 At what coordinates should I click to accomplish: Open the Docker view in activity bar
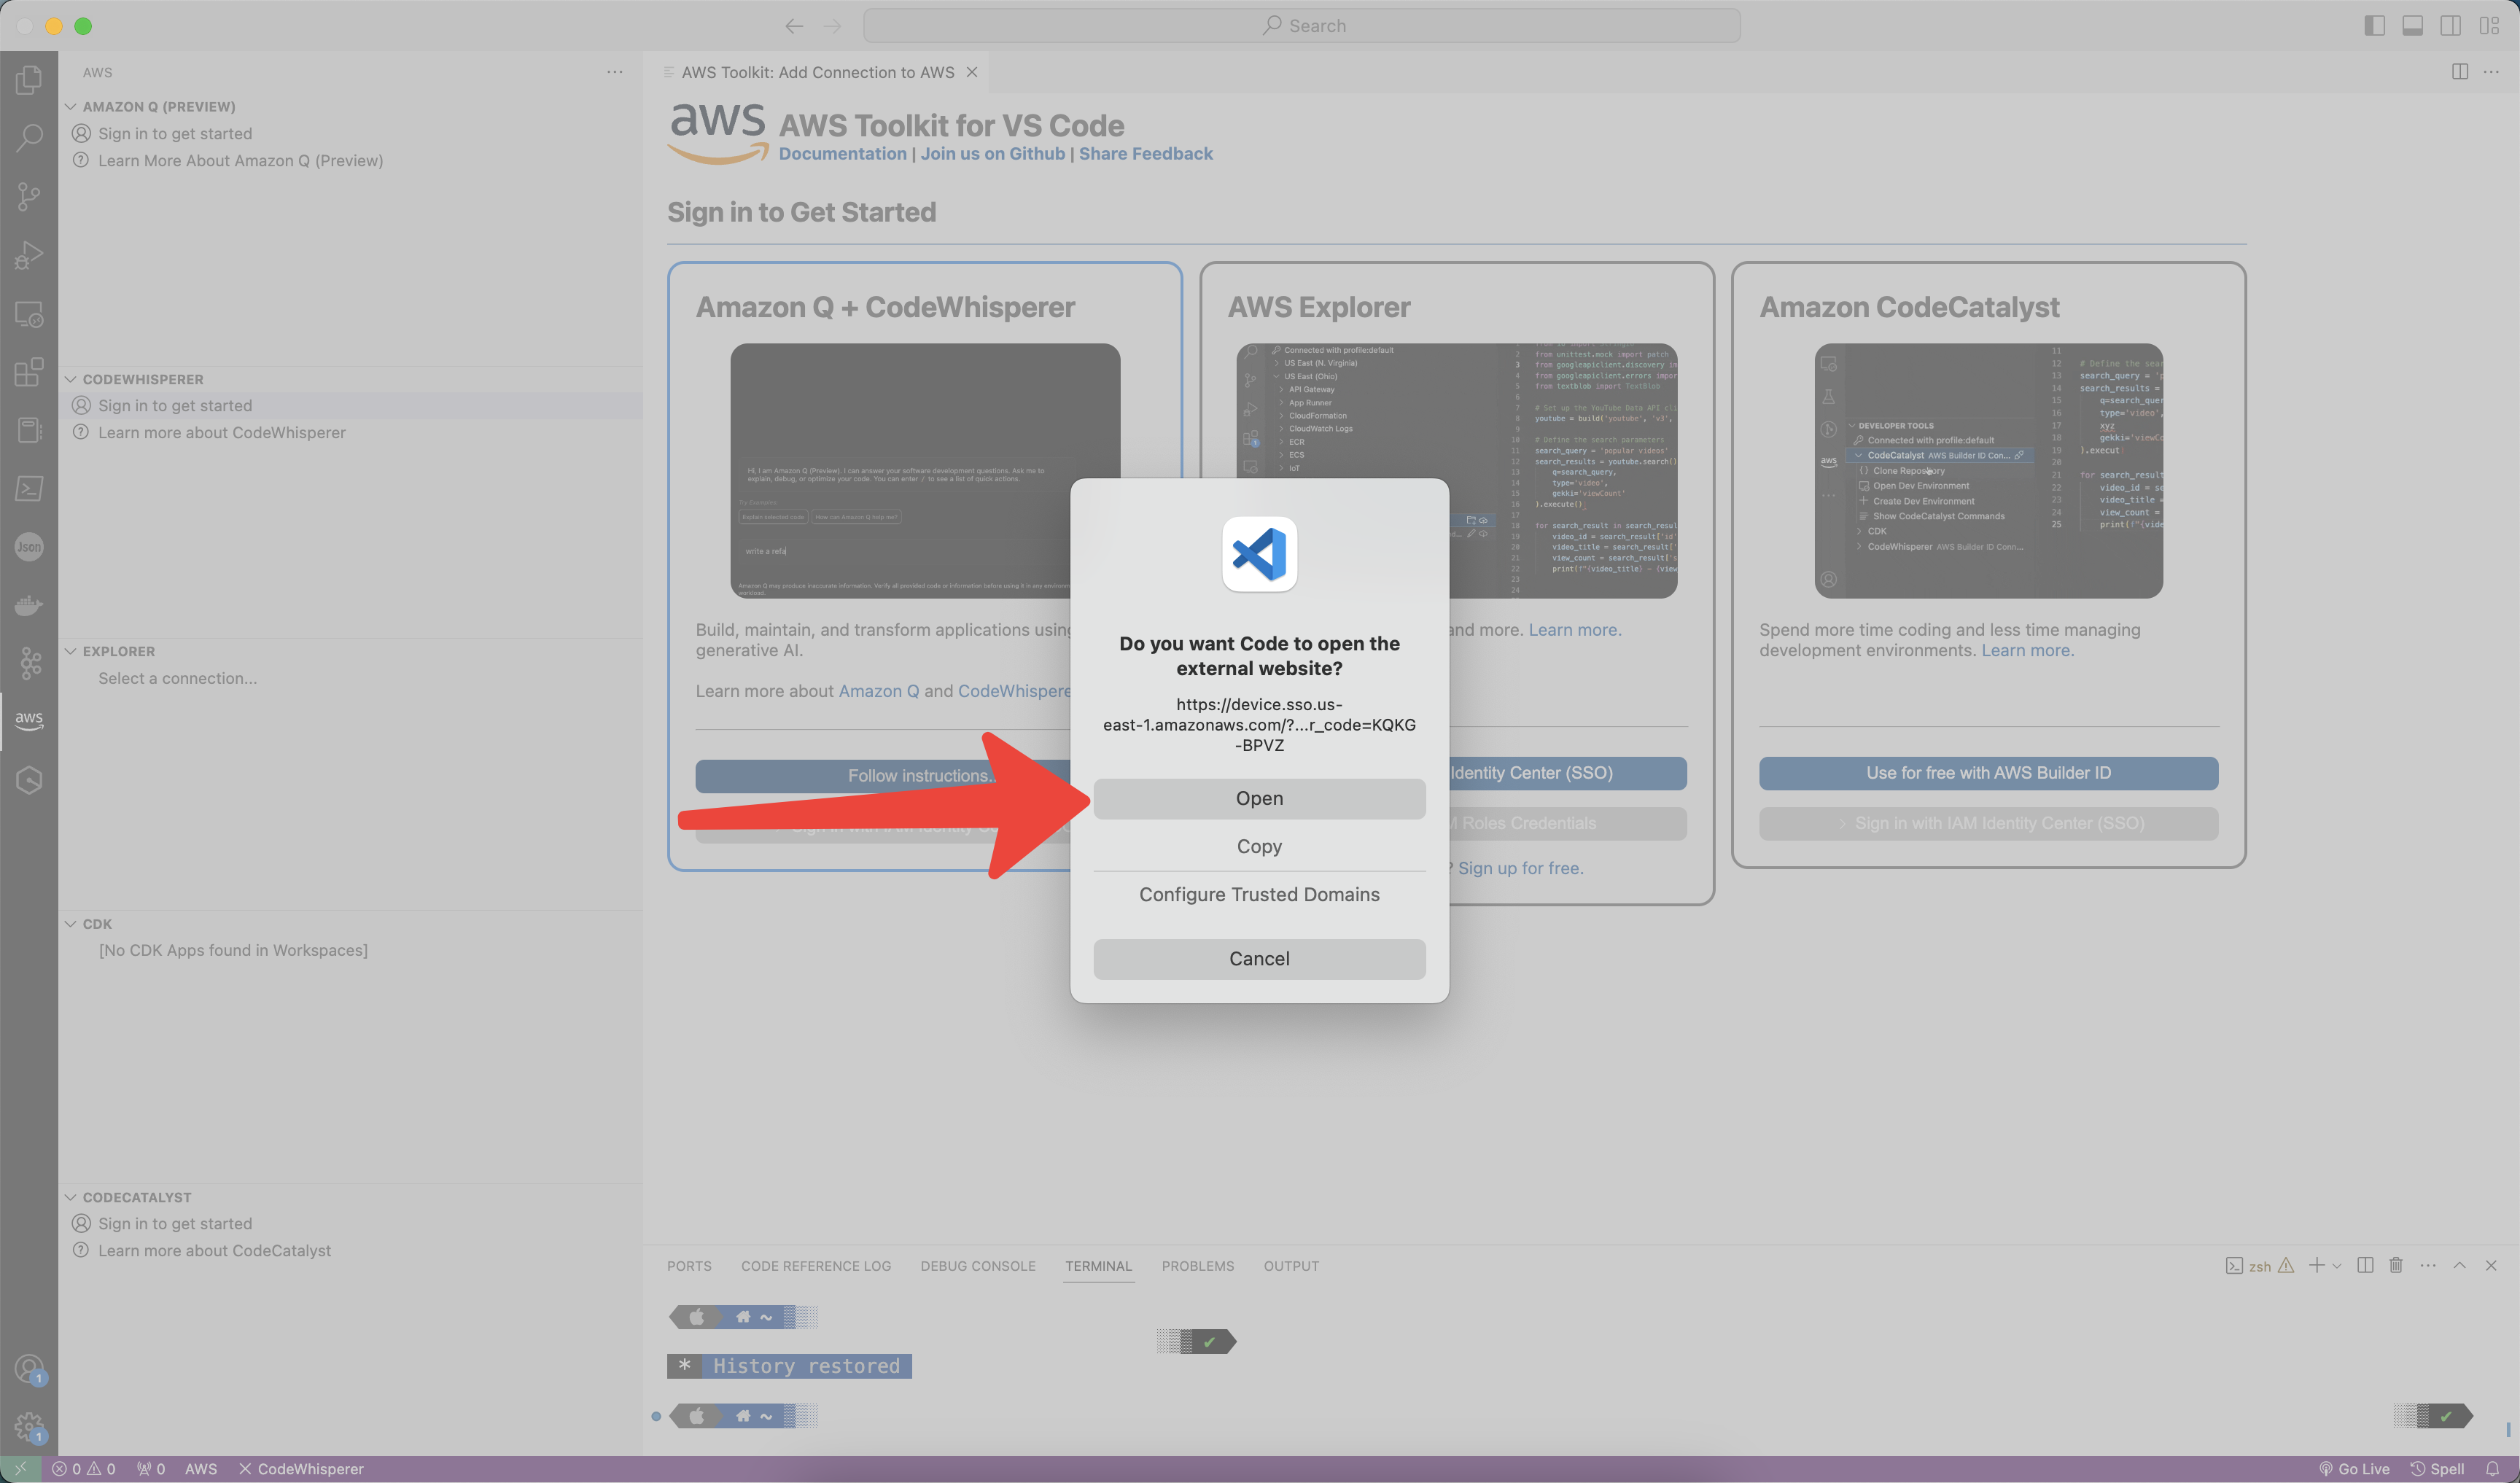(29, 605)
